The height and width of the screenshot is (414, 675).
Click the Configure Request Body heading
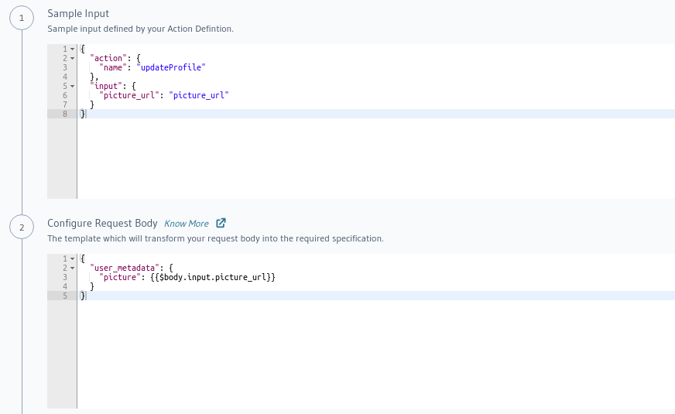tap(102, 223)
